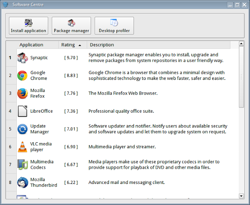The width and height of the screenshot is (250, 205).
Task: Click the [ 7.36 ] rating value
Action: click(71, 111)
